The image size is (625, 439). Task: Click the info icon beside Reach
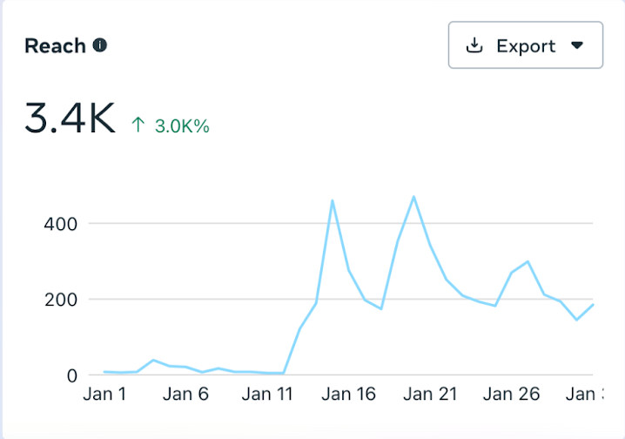pyautogui.click(x=100, y=45)
